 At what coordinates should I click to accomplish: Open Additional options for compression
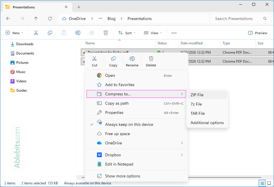(207, 123)
